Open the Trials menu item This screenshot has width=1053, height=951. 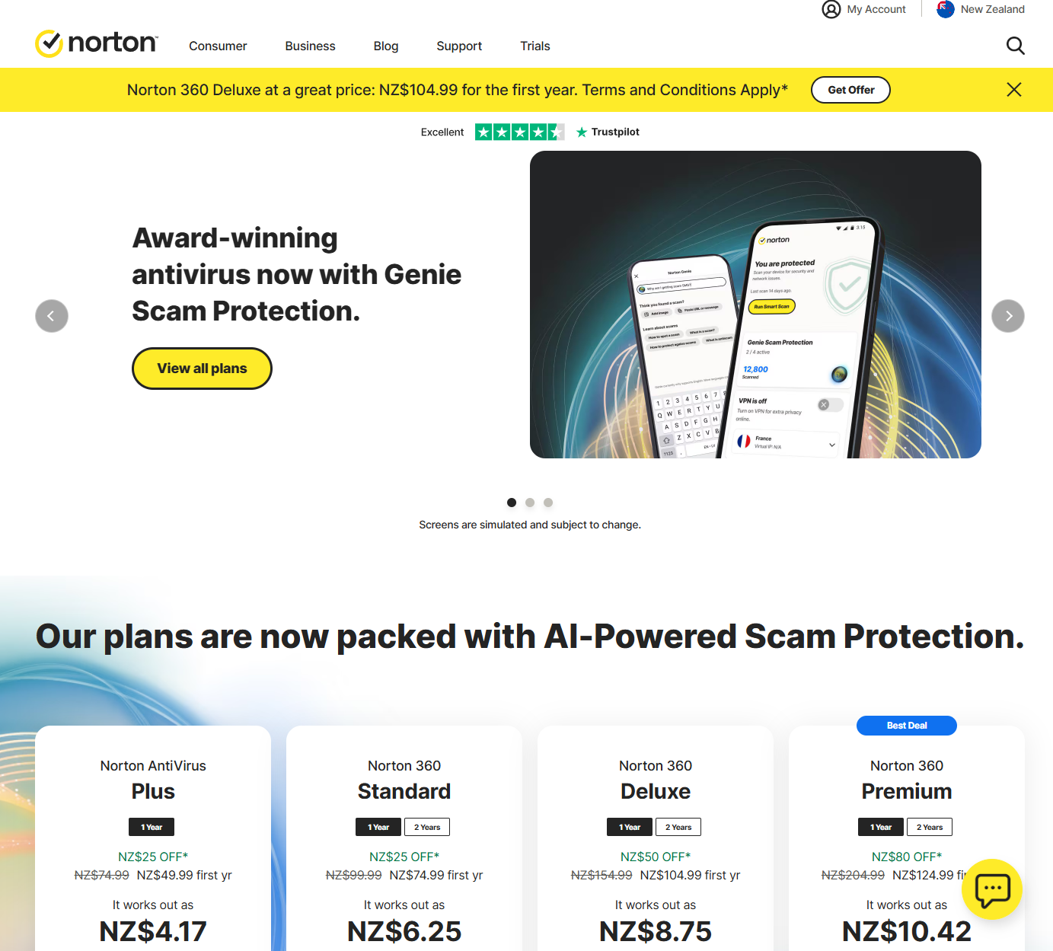pyautogui.click(x=535, y=46)
